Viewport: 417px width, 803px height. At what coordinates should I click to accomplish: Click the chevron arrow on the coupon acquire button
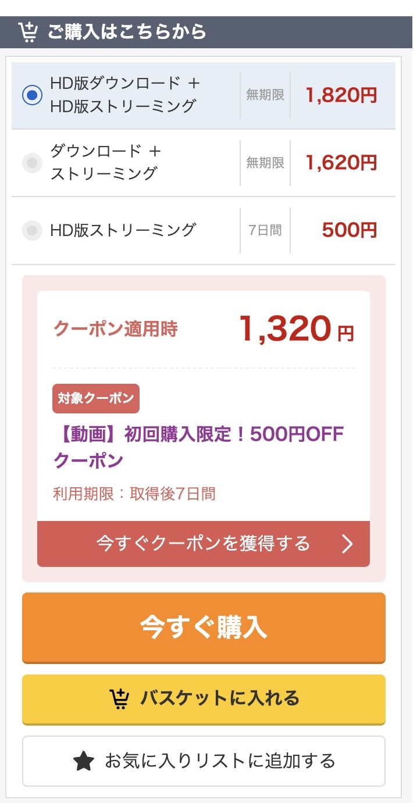[348, 544]
